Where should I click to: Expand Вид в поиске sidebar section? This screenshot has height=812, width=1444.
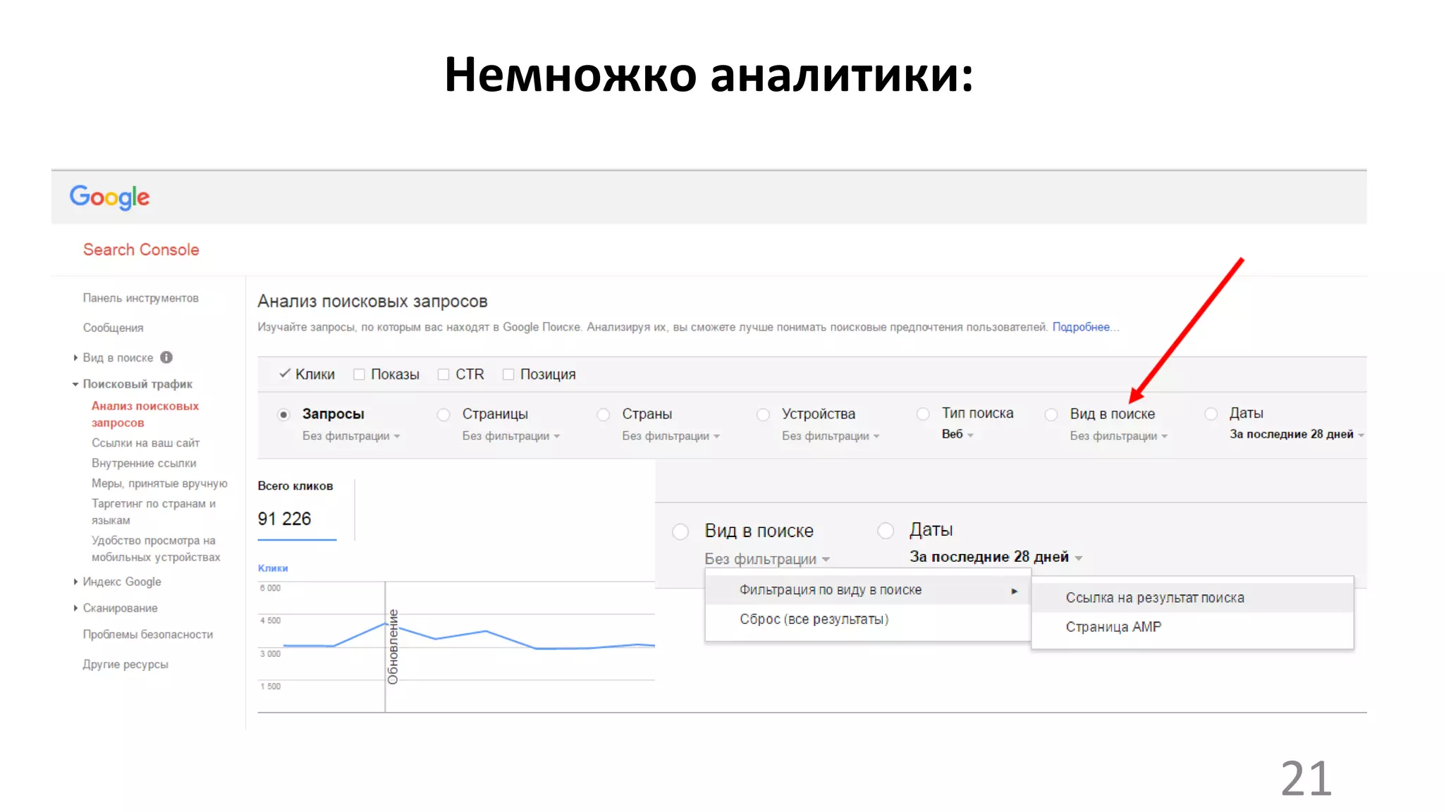pos(75,357)
